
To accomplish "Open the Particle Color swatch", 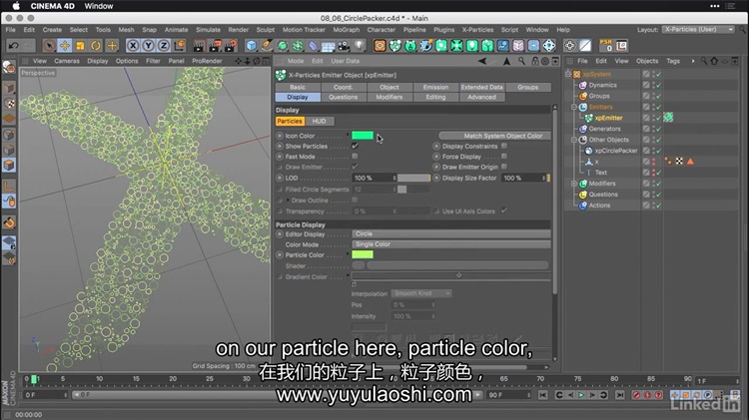I will pyautogui.click(x=363, y=254).
